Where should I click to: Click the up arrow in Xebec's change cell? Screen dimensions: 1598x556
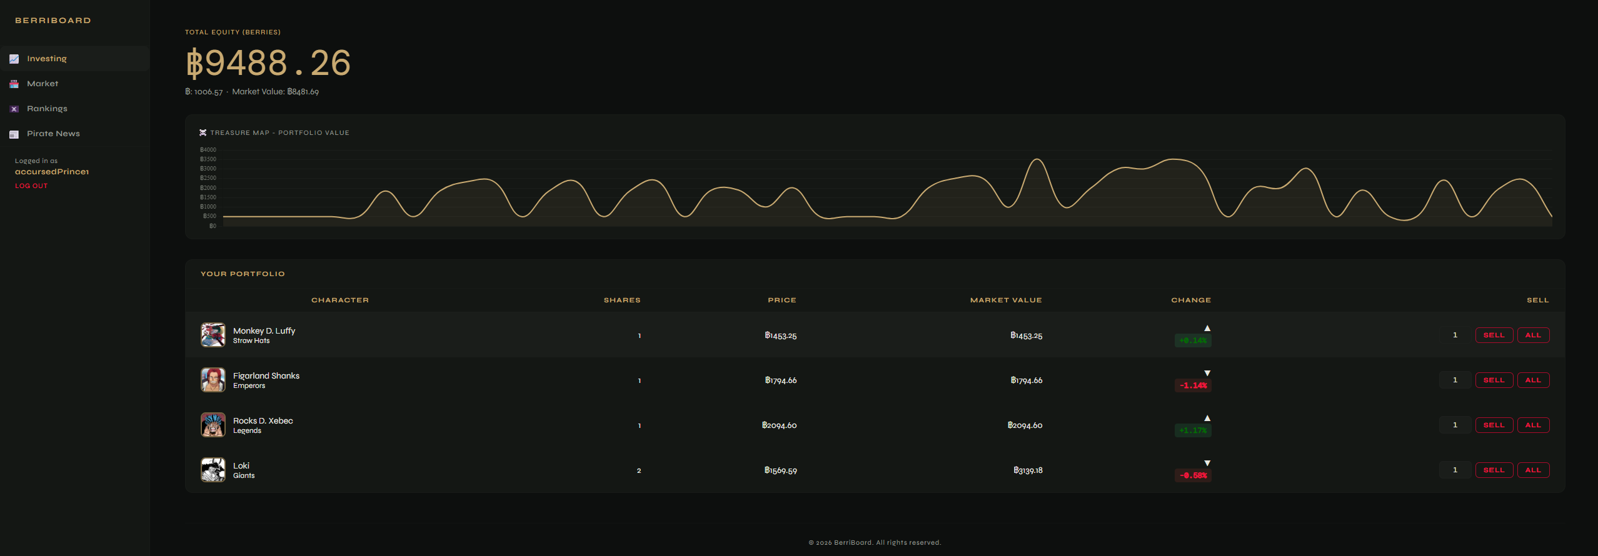pyautogui.click(x=1207, y=418)
